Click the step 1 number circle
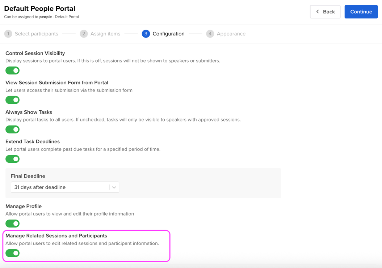This screenshot has height=268, width=382. point(8,34)
